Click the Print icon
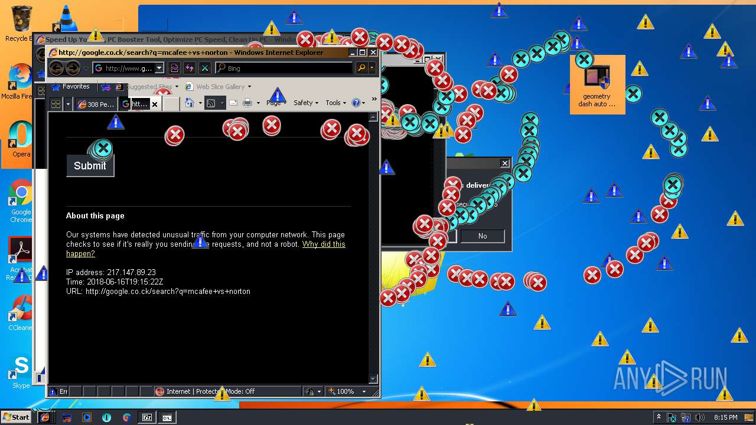Screen dimensions: 756x425 [247, 103]
